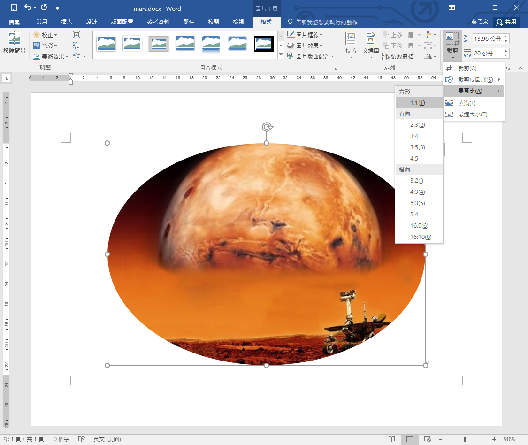The image size is (528, 445).
Task: Switch to Read Mode view in status bar
Action: coord(392,439)
